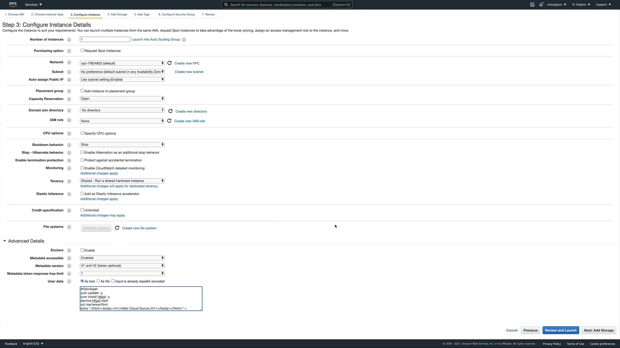Enable CloudWatch detailed monitoring checkbox
Image resolution: width=620 pixels, height=348 pixels.
[82, 168]
